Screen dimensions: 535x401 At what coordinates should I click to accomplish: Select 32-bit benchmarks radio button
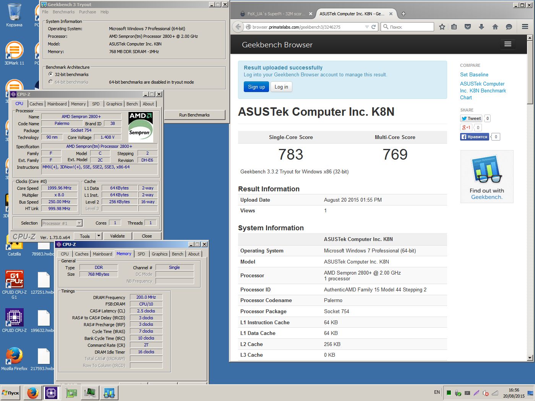click(x=51, y=74)
